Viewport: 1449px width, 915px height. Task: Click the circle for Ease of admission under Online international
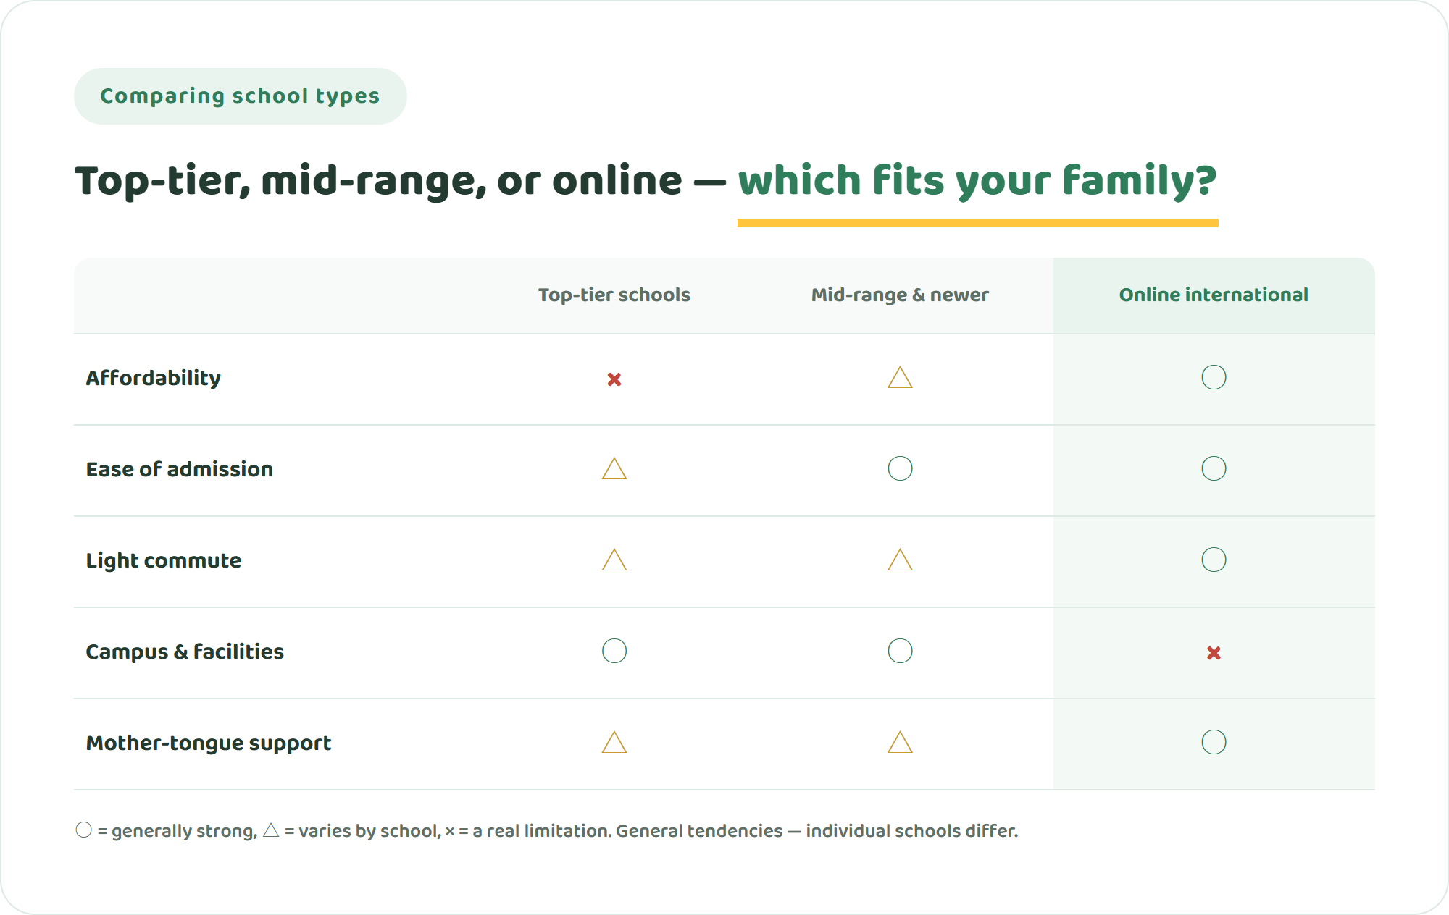click(1214, 468)
